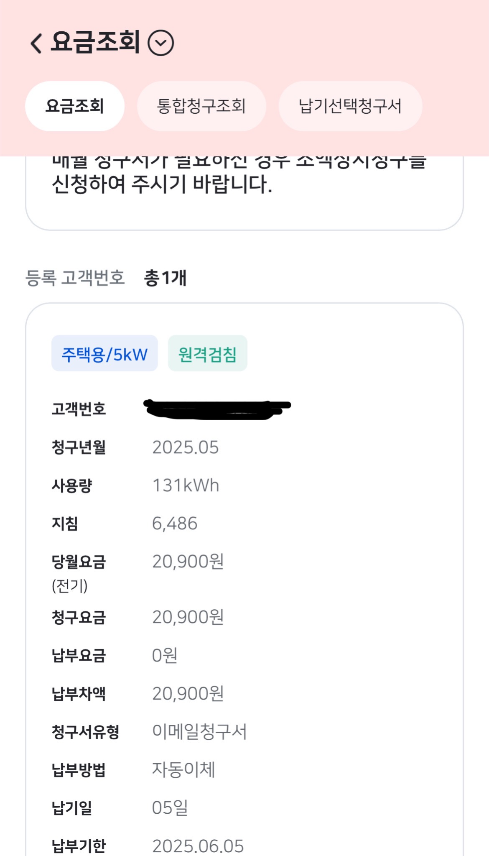Click the redacted 고객번호 value
Viewport: 489px width, 856px height.
[x=216, y=409]
